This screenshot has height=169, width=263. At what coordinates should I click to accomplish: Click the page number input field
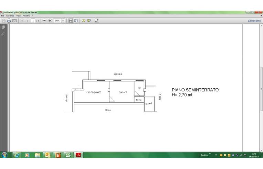click(x=33, y=21)
